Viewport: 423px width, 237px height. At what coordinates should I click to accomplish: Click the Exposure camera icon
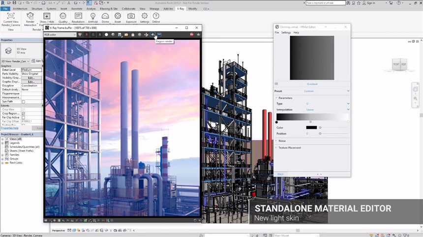click(131, 17)
